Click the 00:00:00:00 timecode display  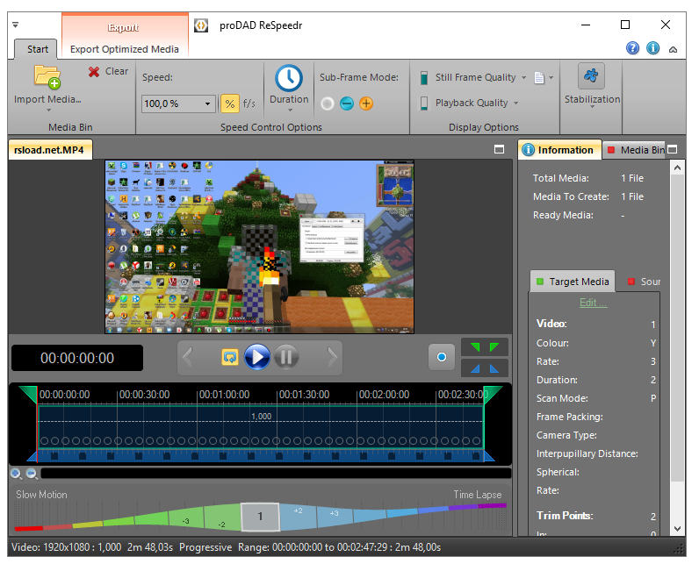click(x=77, y=358)
